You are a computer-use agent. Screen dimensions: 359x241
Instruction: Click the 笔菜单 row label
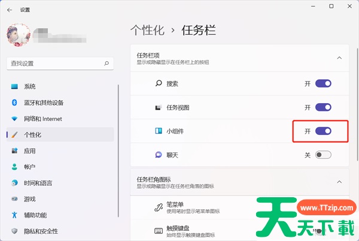(175, 204)
